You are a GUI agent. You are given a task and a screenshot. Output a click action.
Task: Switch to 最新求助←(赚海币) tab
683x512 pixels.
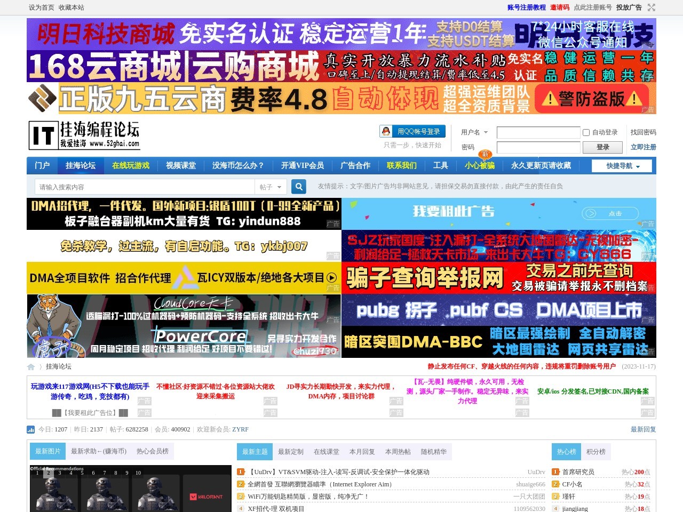(99, 451)
